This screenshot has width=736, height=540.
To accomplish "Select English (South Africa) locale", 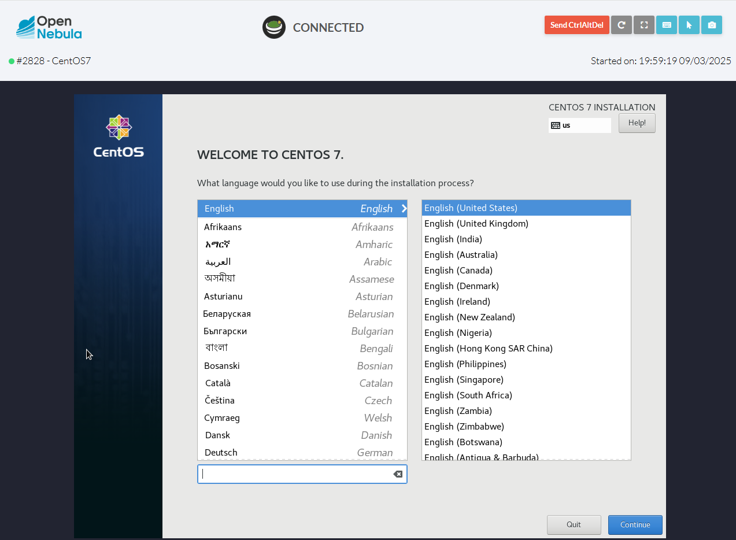I will (x=526, y=395).
